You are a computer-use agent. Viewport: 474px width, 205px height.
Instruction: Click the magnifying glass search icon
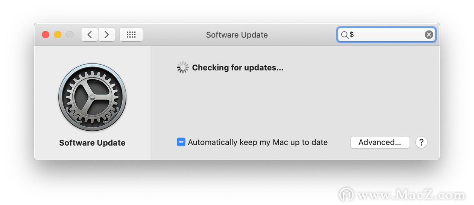coord(345,35)
